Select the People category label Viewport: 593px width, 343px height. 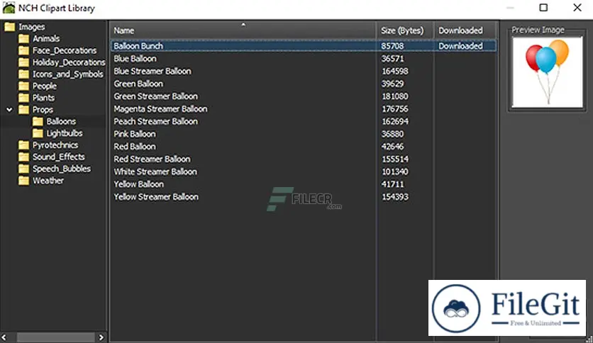click(45, 86)
